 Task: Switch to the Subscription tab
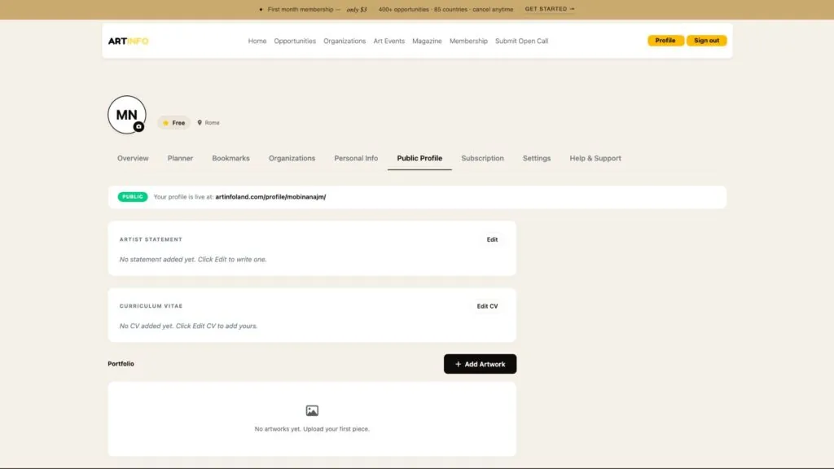(x=482, y=159)
